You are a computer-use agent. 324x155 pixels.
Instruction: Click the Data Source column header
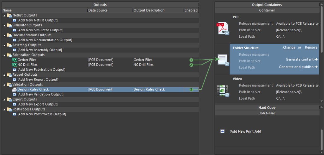[x=98, y=10]
